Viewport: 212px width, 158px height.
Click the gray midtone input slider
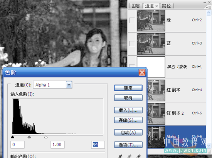29,137
